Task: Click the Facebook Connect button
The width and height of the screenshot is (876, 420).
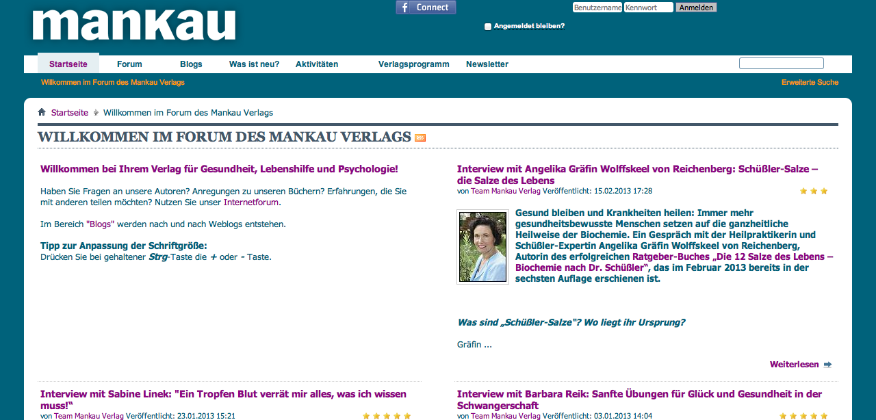Action: 426,8
